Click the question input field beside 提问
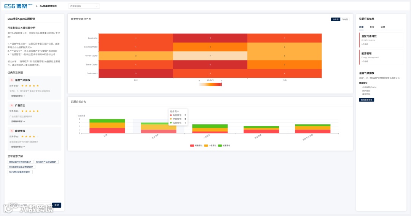Screen dimensions: 411x216 pos(29,205)
